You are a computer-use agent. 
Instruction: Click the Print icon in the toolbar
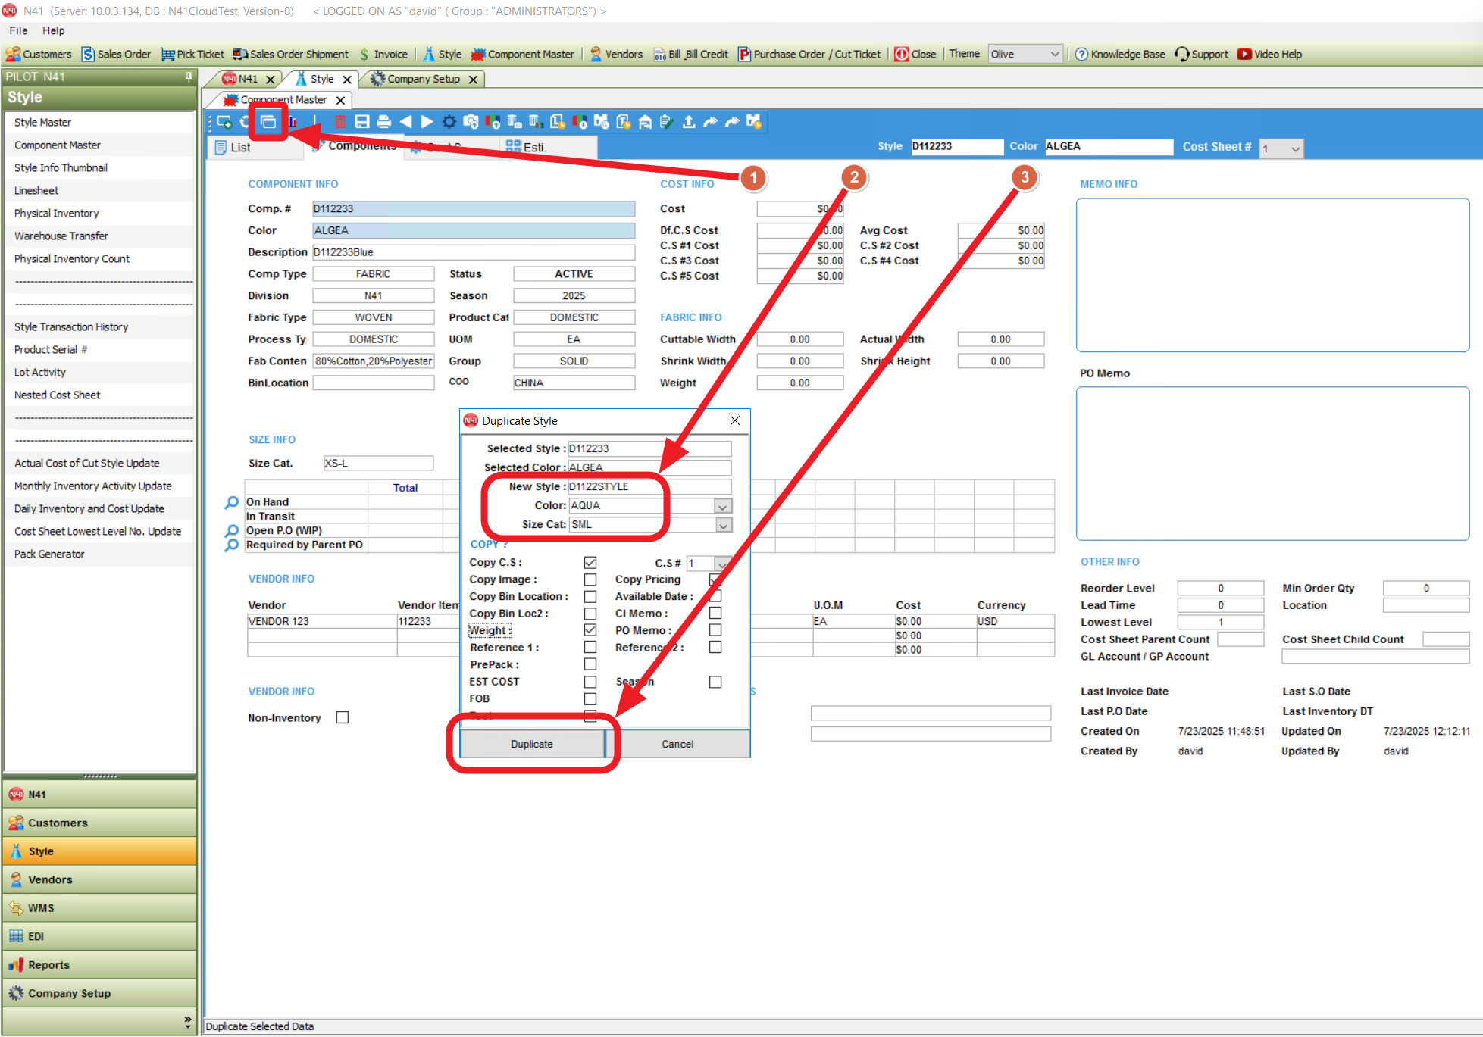(383, 121)
